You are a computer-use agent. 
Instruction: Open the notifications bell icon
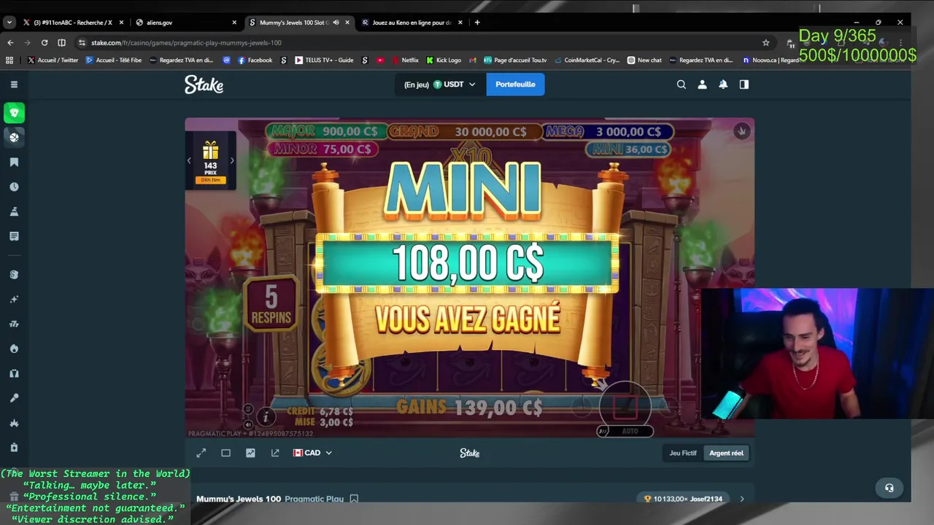(x=723, y=85)
